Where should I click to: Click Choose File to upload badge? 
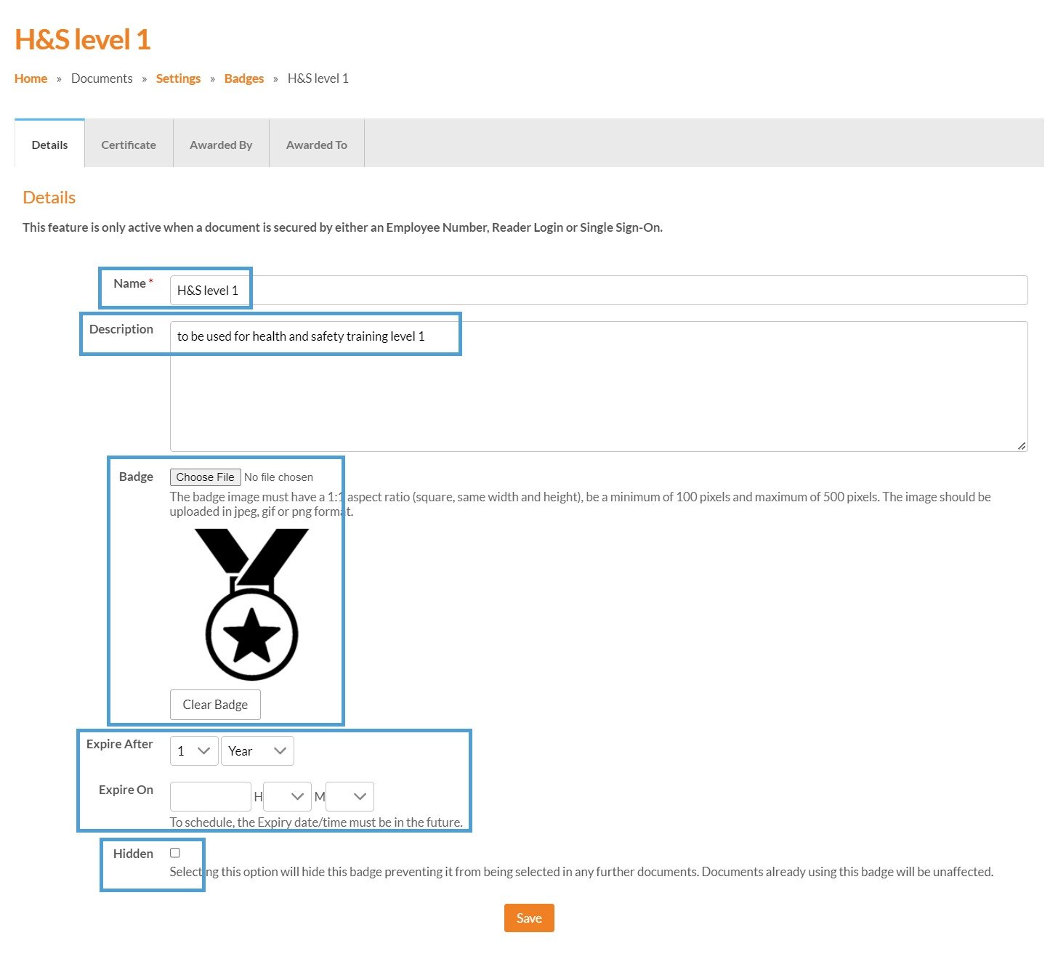[x=205, y=477]
